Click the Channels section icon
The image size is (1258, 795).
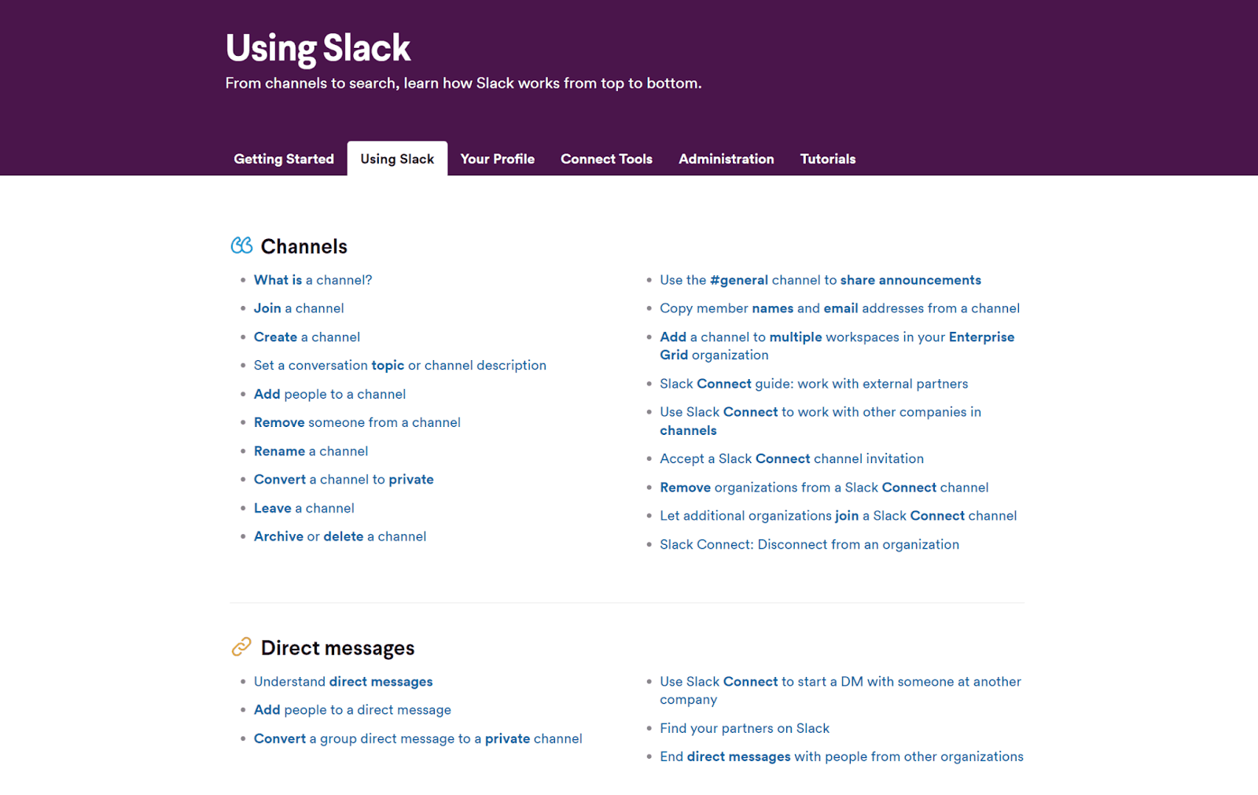[x=241, y=246]
